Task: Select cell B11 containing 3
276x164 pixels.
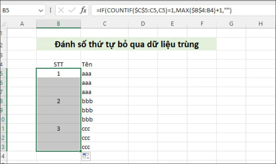Action: point(58,129)
